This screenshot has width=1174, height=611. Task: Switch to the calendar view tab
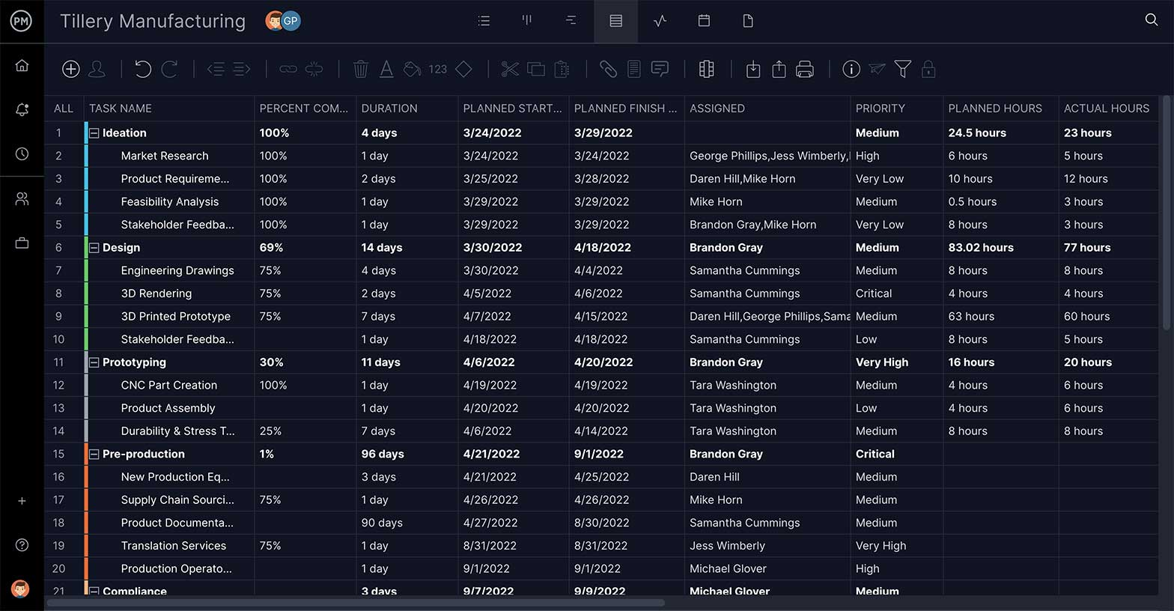point(704,21)
